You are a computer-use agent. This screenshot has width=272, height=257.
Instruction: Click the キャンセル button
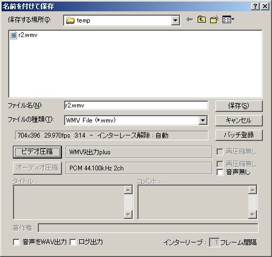(239, 120)
